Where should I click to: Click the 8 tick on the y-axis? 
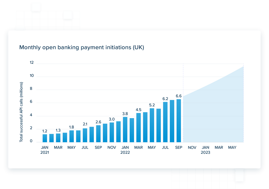click(31, 89)
